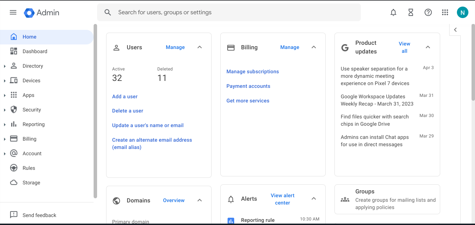This screenshot has width=475, height=225.
Task: Click the Reporting bar chart icon
Action: tap(14, 124)
